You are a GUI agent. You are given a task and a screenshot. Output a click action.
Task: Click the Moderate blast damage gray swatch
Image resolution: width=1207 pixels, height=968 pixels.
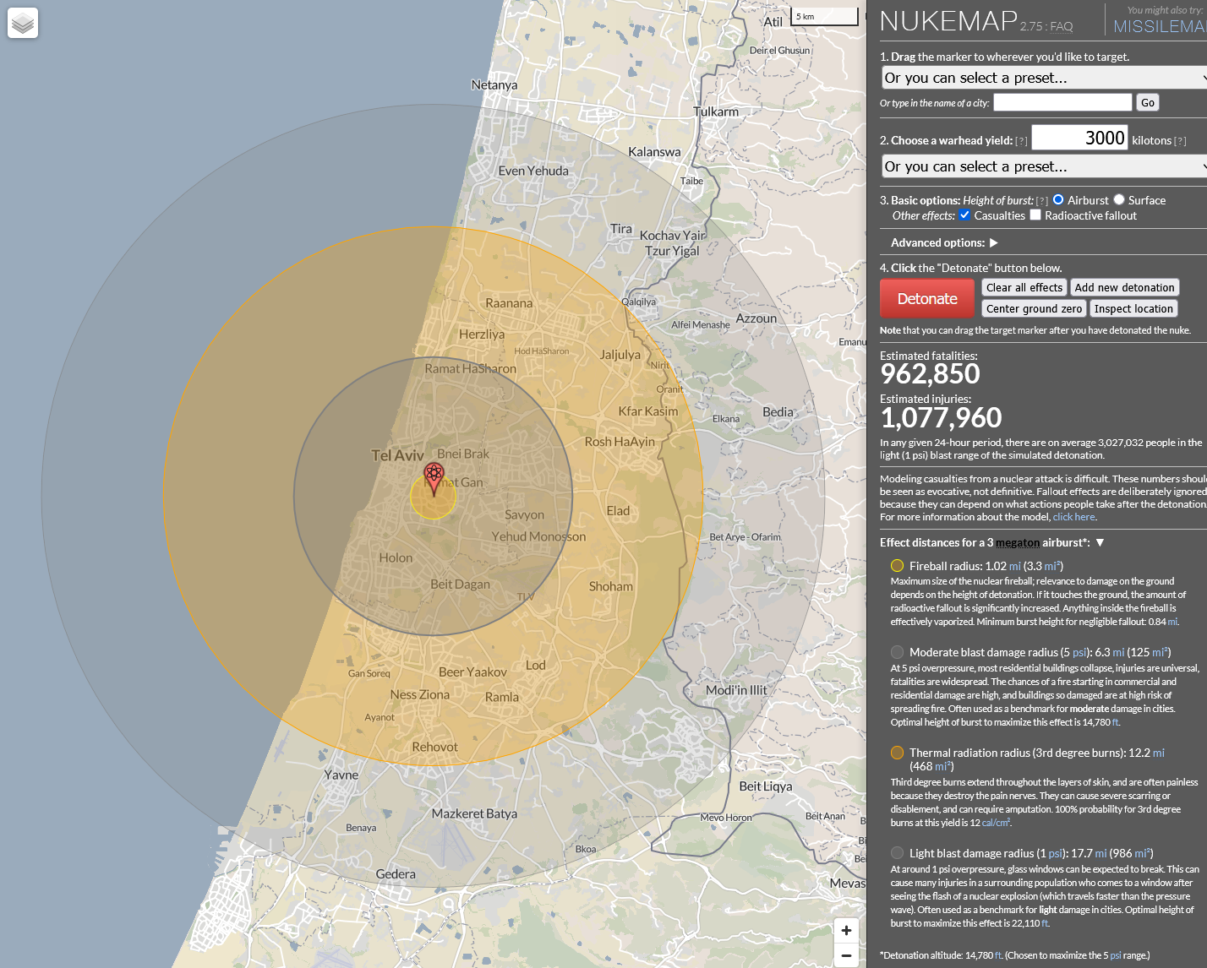(897, 652)
